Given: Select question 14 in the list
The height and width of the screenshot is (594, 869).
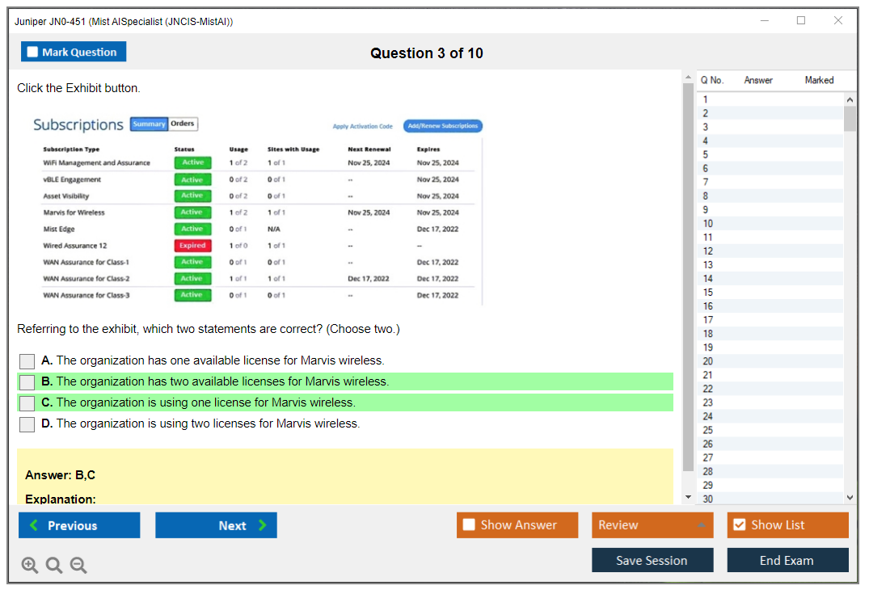Looking at the screenshot, I should [x=708, y=279].
